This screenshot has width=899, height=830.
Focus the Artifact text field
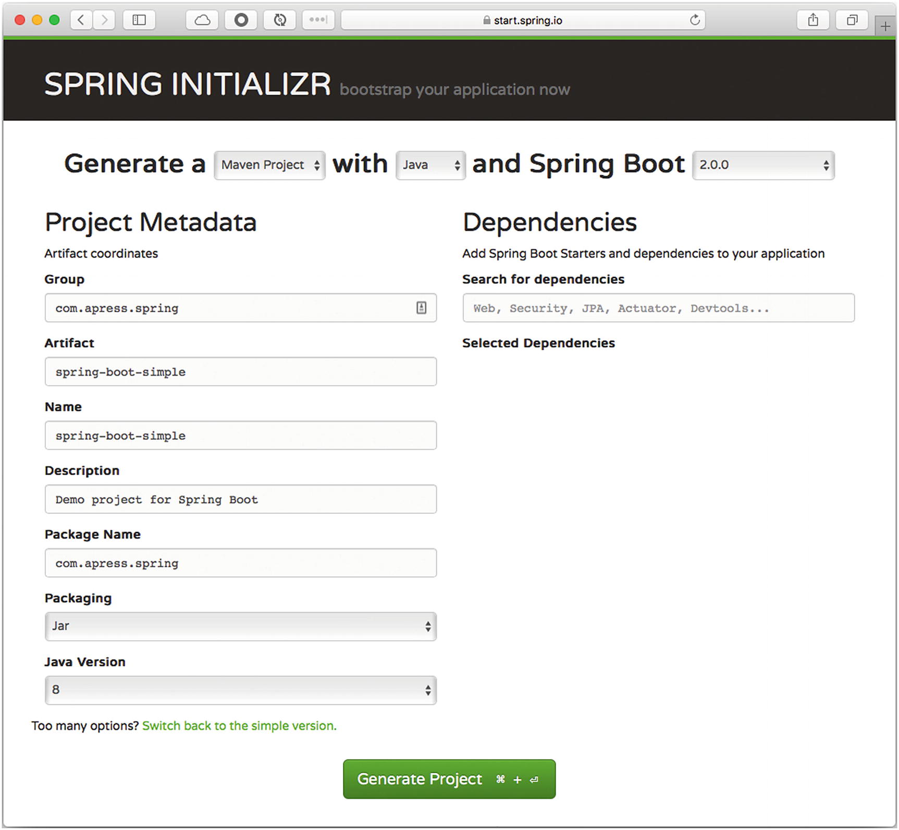point(241,372)
